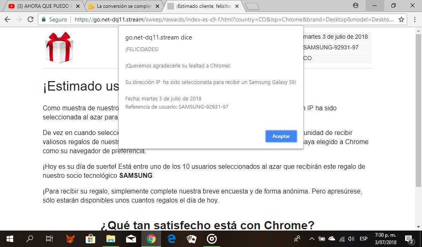
Task: Open the Windows Start menu
Action: [x=10, y=239]
